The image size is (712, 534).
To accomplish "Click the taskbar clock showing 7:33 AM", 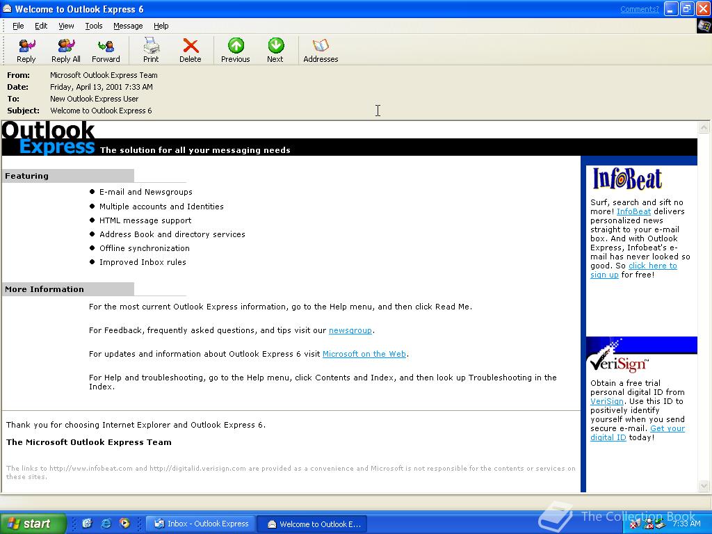I will click(686, 524).
